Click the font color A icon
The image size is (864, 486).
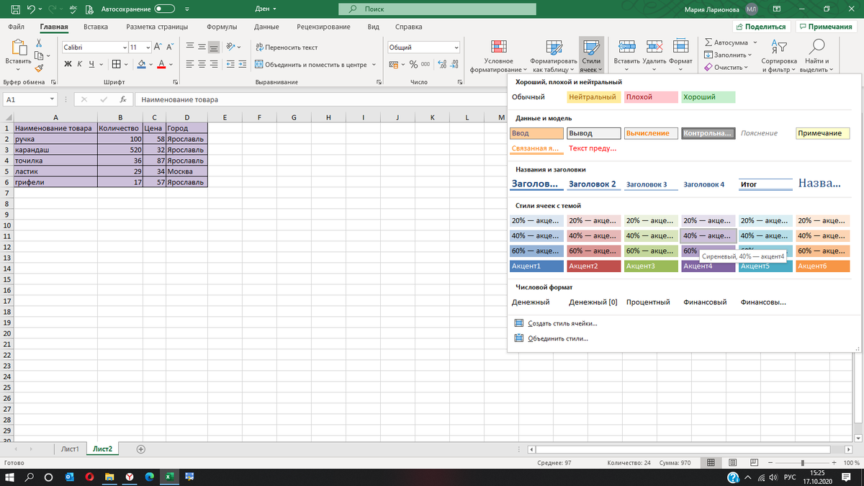coord(161,64)
